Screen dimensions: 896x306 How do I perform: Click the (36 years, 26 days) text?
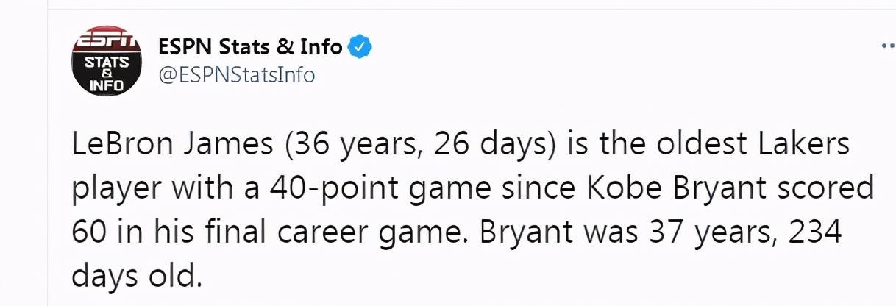pos(418,146)
